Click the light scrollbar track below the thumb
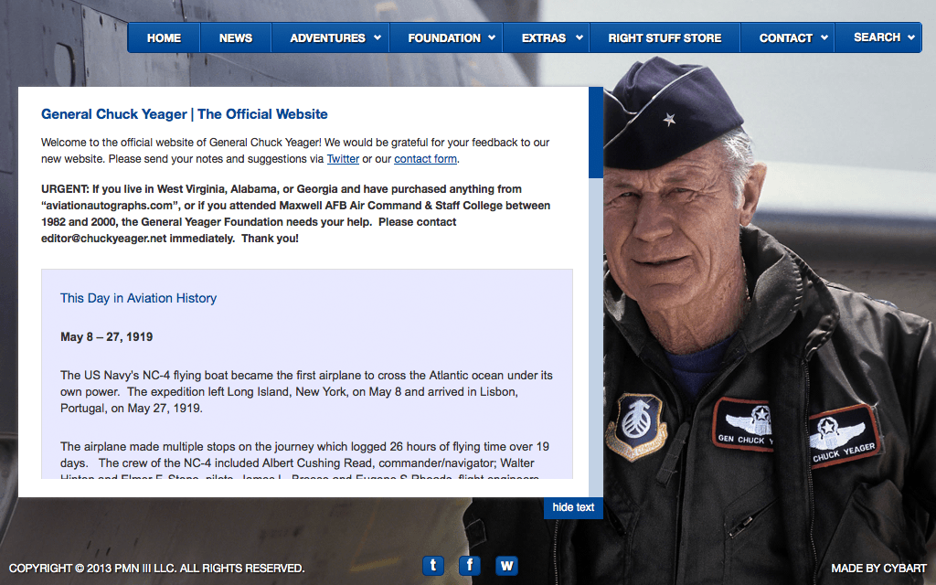Screen dimensions: 936x585 click(x=596, y=338)
